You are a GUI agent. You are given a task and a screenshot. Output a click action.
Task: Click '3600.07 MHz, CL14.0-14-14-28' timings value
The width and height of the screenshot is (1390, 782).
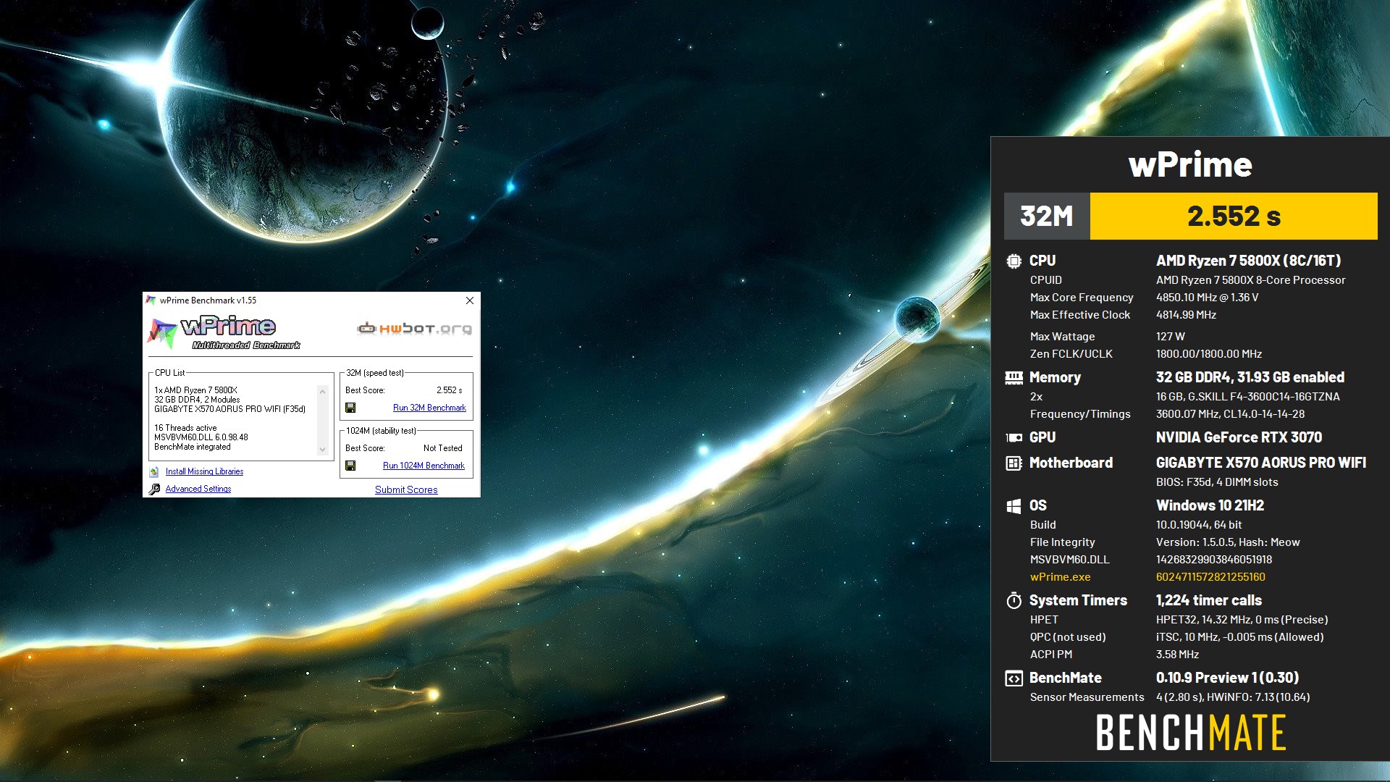click(x=1231, y=414)
